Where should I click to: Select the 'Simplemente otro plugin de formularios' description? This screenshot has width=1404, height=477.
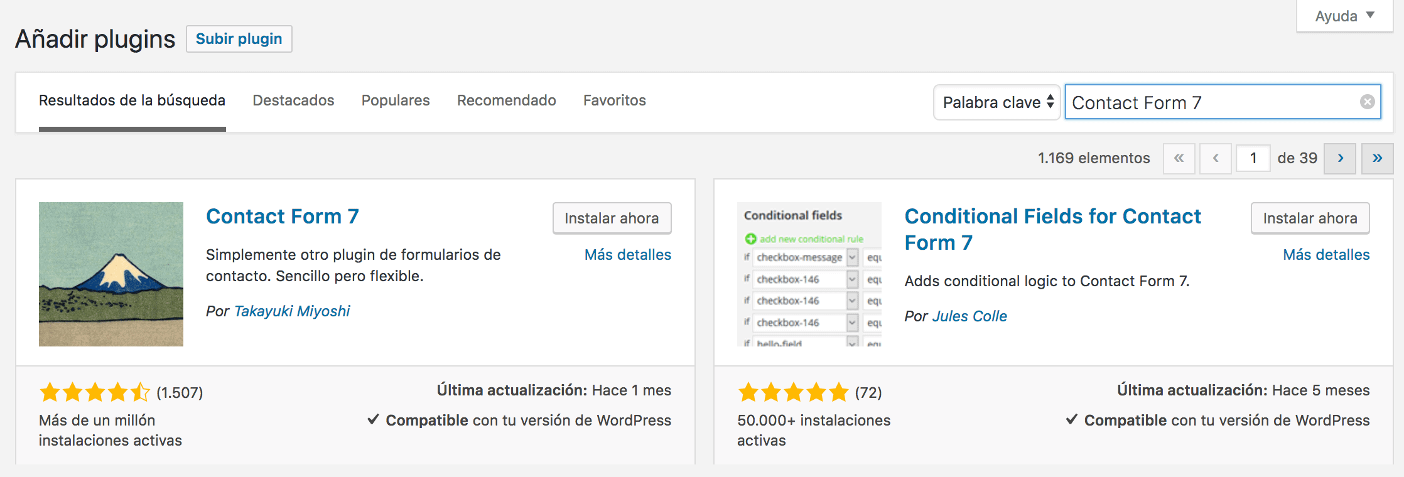pyautogui.click(x=354, y=265)
